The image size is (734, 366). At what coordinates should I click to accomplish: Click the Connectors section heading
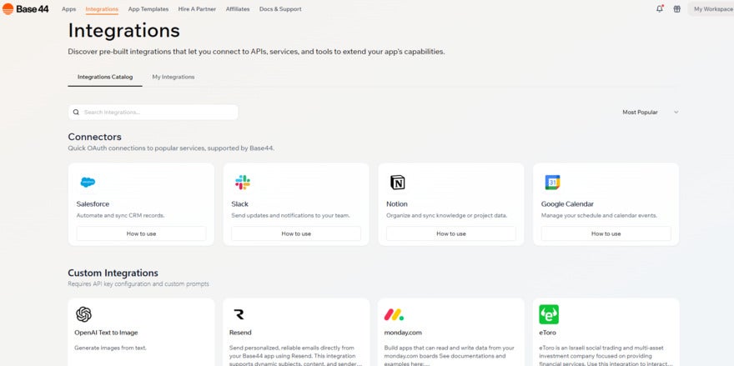[x=94, y=137]
